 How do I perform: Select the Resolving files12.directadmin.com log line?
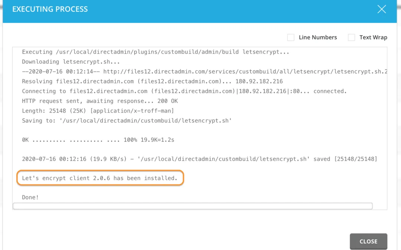coord(123,81)
